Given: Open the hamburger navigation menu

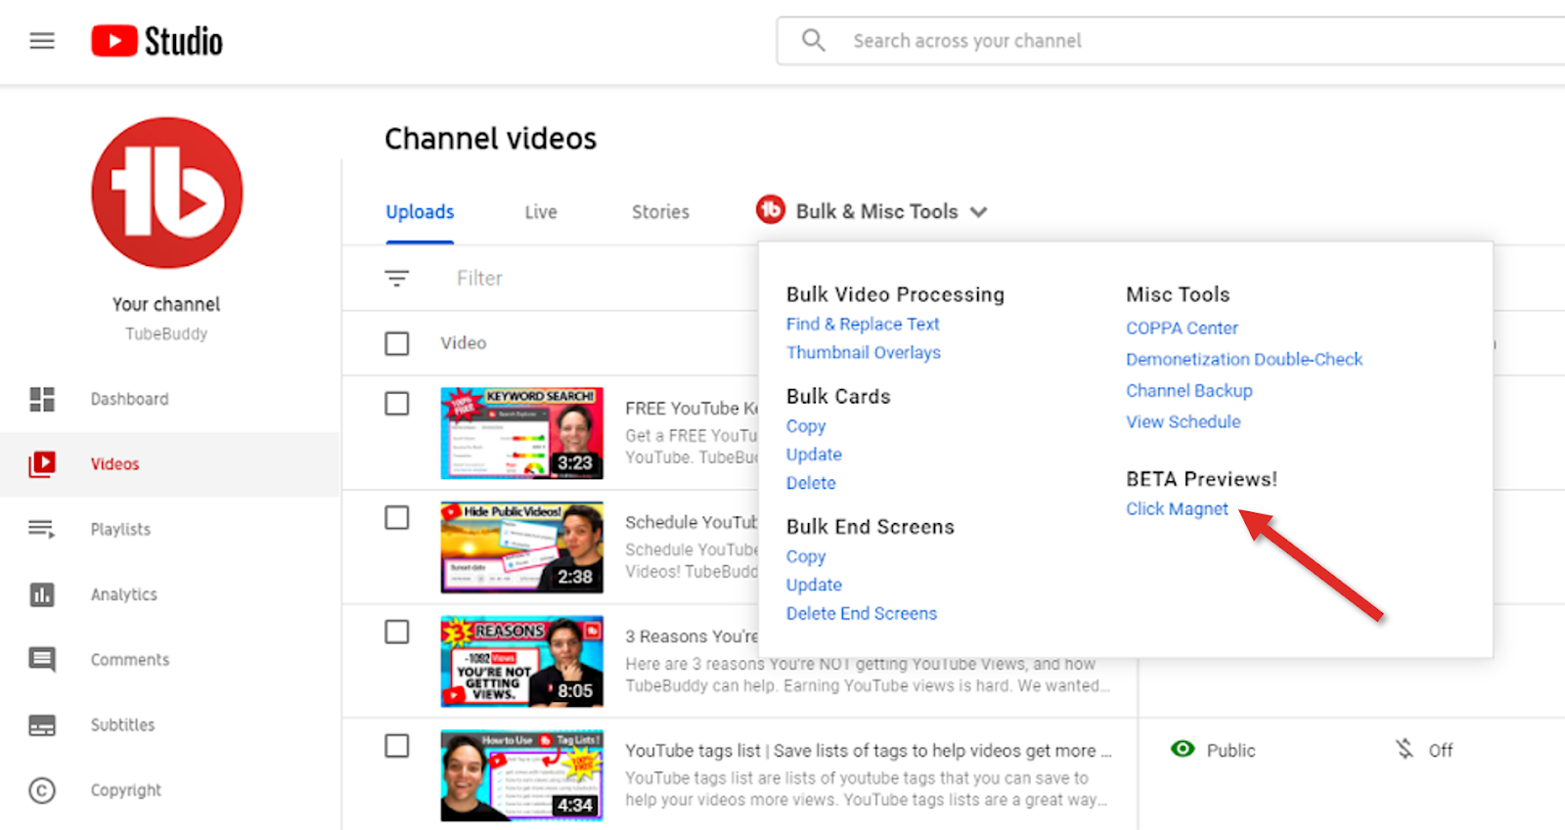Looking at the screenshot, I should (42, 41).
